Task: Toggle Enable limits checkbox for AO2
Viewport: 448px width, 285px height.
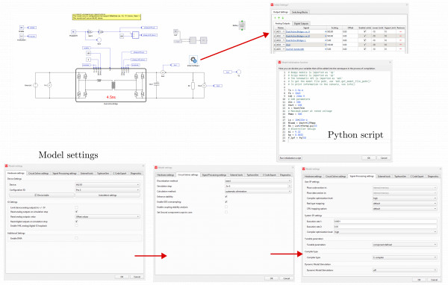Action: click(x=364, y=36)
